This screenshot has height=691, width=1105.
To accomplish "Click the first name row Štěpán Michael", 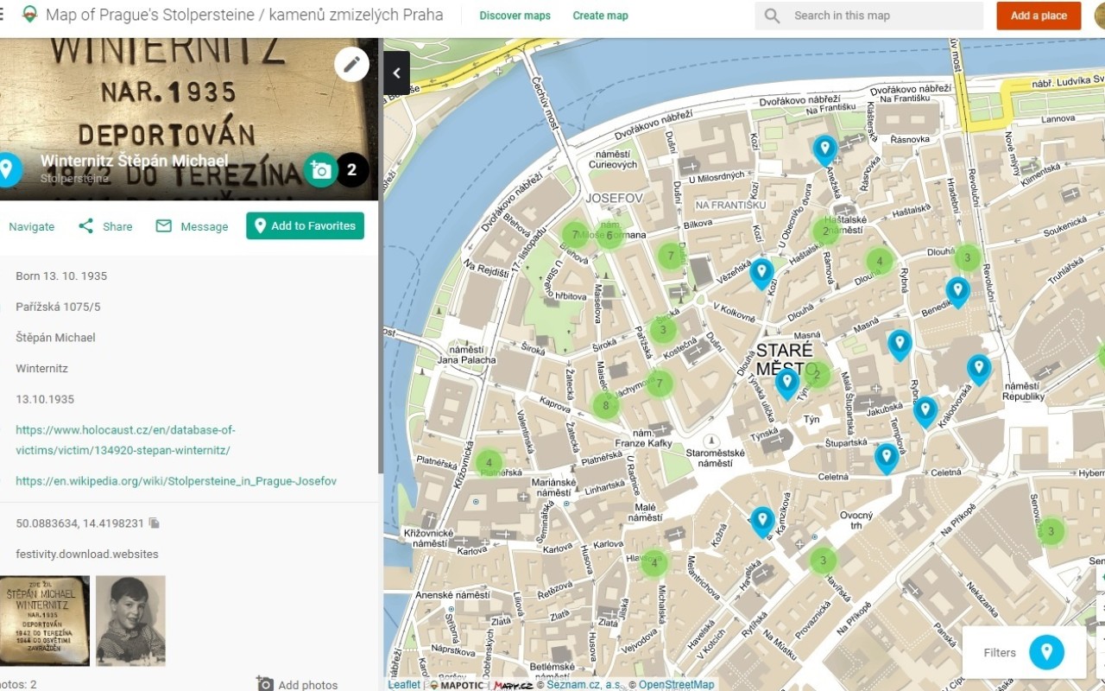I will coord(55,338).
